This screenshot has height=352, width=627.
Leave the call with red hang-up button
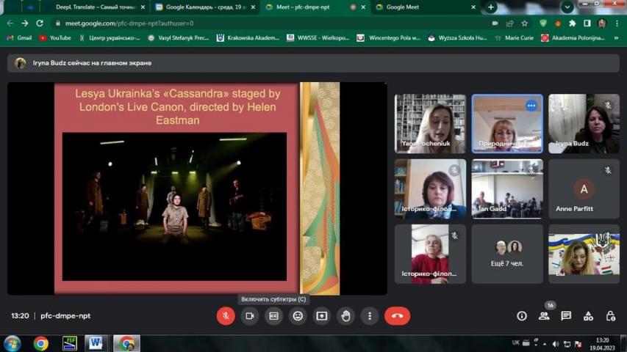(x=397, y=315)
